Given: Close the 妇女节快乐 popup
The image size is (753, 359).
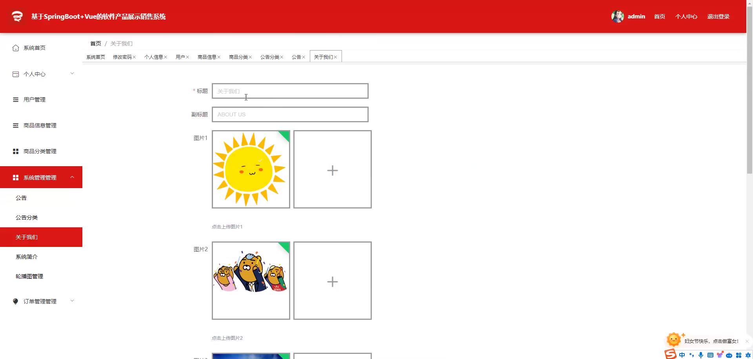Looking at the screenshot, I should click(747, 341).
